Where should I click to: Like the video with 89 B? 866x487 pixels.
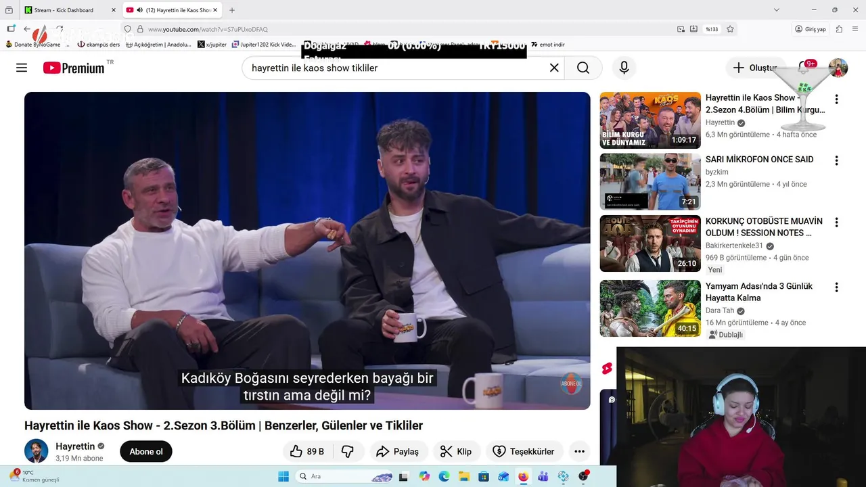(x=306, y=451)
